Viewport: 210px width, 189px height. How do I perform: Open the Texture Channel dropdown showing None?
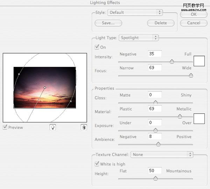click(x=162, y=155)
